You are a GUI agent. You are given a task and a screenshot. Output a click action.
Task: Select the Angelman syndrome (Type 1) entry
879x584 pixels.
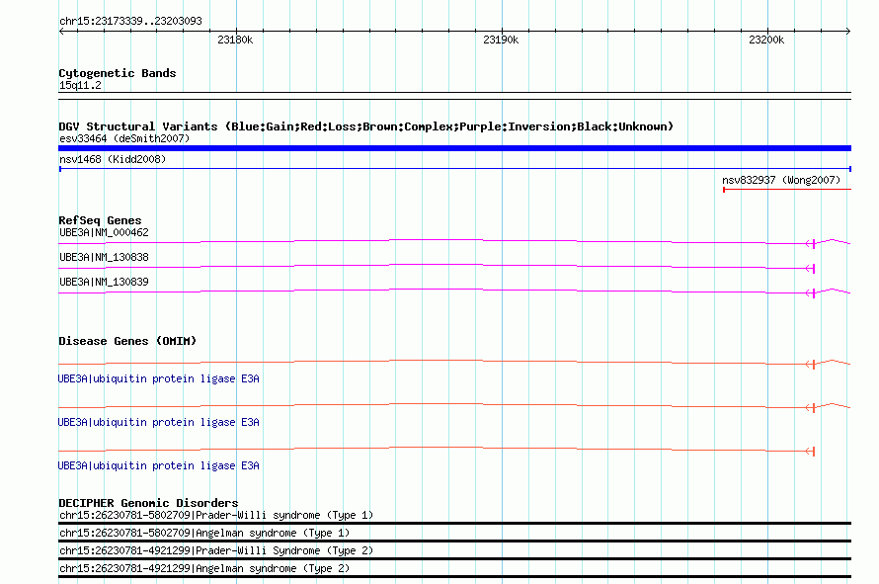(204, 533)
